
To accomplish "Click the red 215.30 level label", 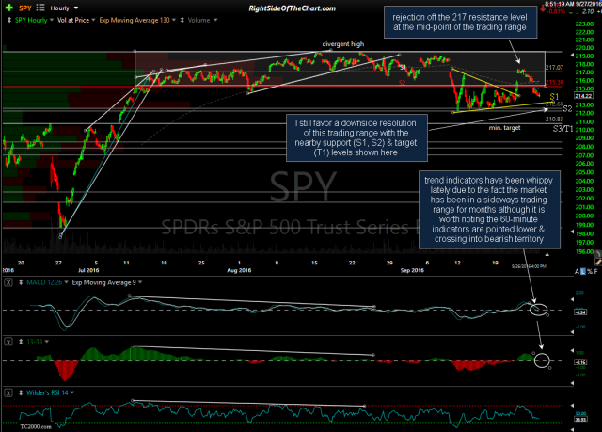I will 554,82.
